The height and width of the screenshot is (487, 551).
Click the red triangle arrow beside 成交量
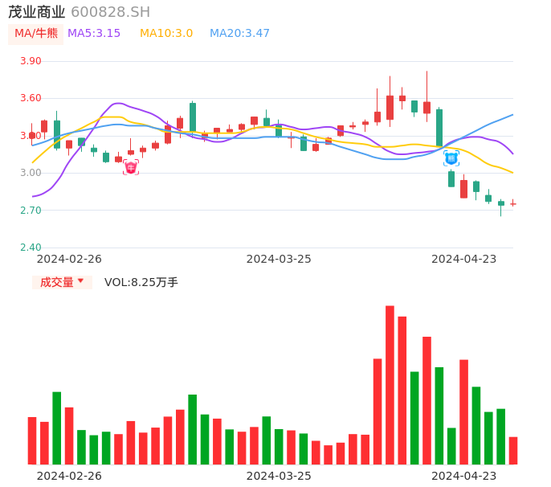(x=80, y=281)
